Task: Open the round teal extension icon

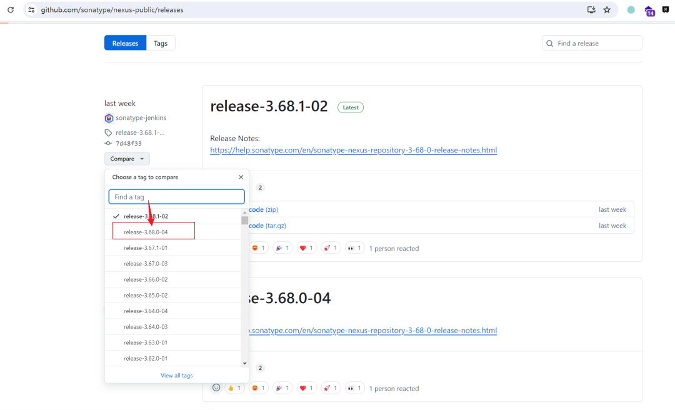Action: click(631, 10)
